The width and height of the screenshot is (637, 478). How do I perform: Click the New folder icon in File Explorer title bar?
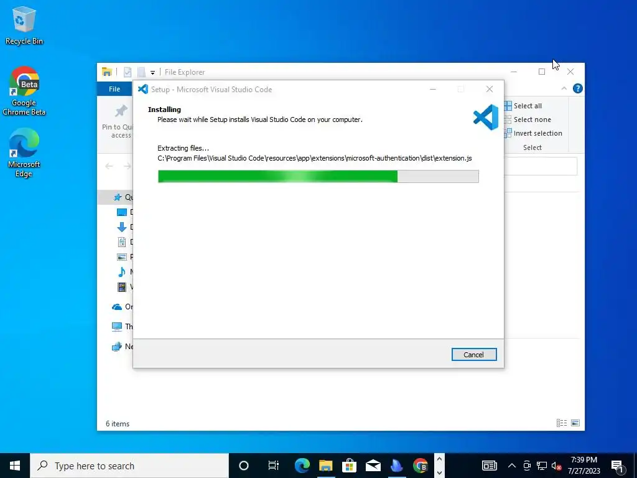click(141, 72)
